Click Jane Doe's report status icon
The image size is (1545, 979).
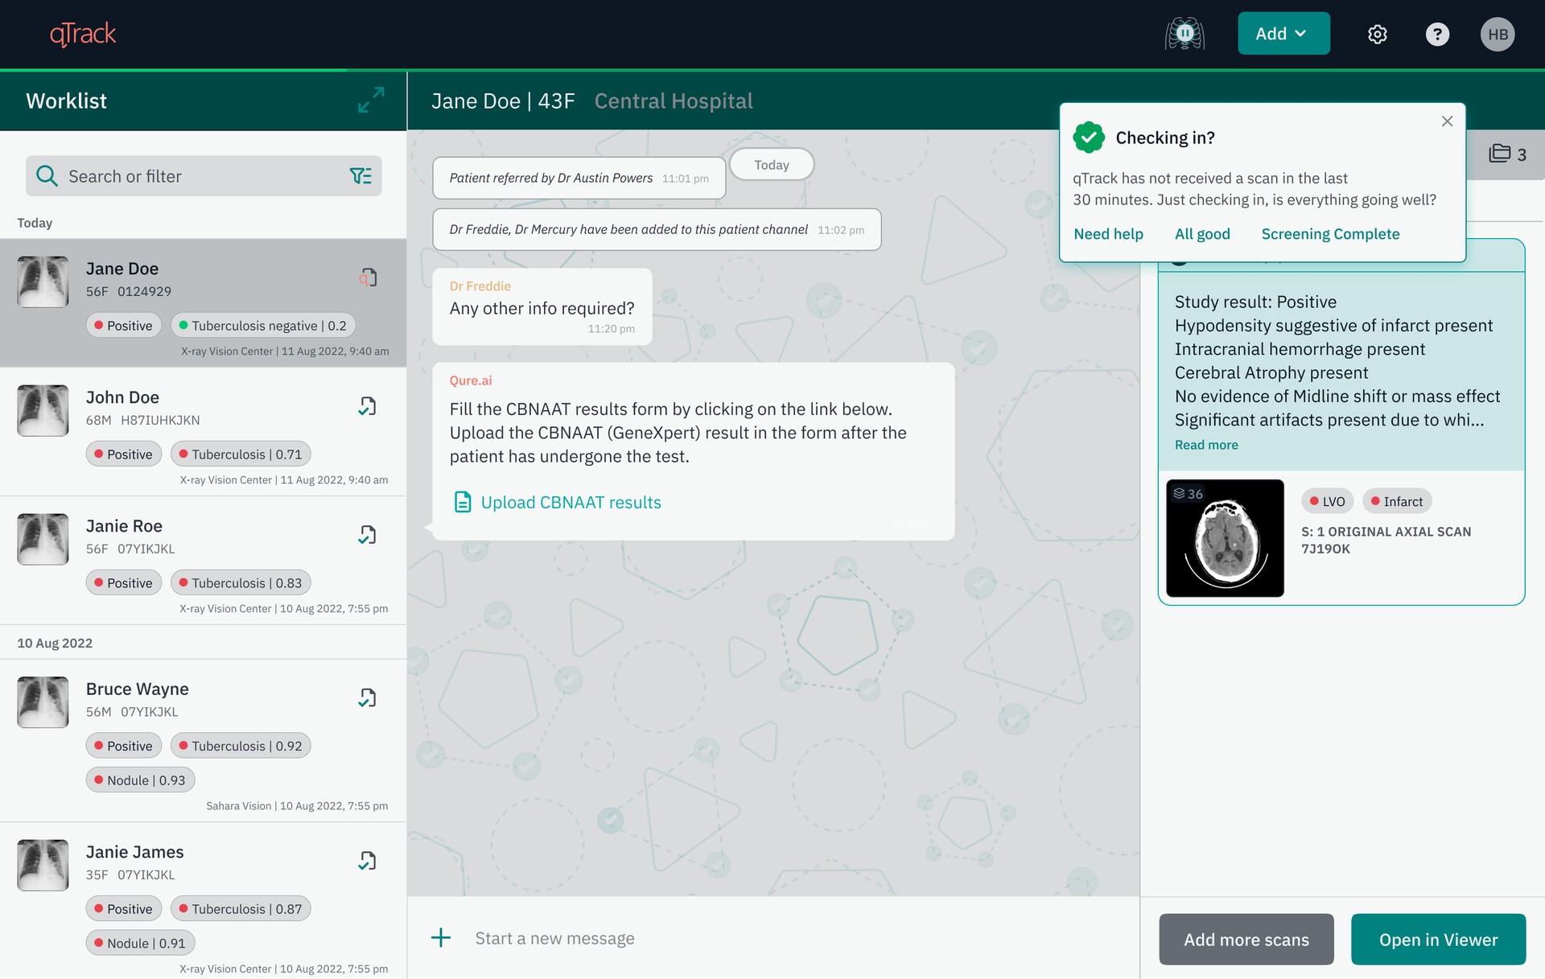pos(368,278)
